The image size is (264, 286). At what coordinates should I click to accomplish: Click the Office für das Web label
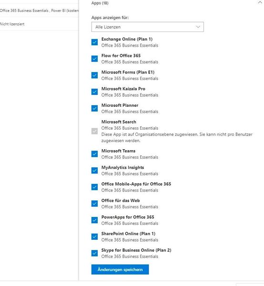pos(121,201)
